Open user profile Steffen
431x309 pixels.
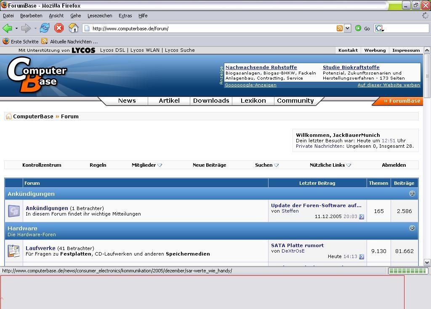(290, 211)
